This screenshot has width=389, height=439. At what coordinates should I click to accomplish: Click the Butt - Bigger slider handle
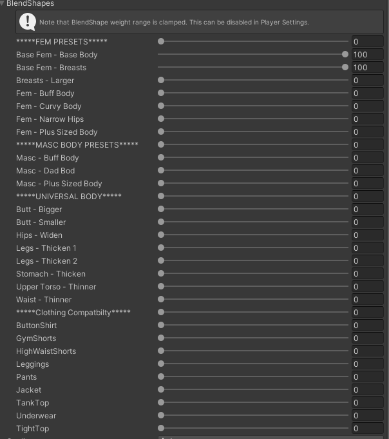click(161, 210)
